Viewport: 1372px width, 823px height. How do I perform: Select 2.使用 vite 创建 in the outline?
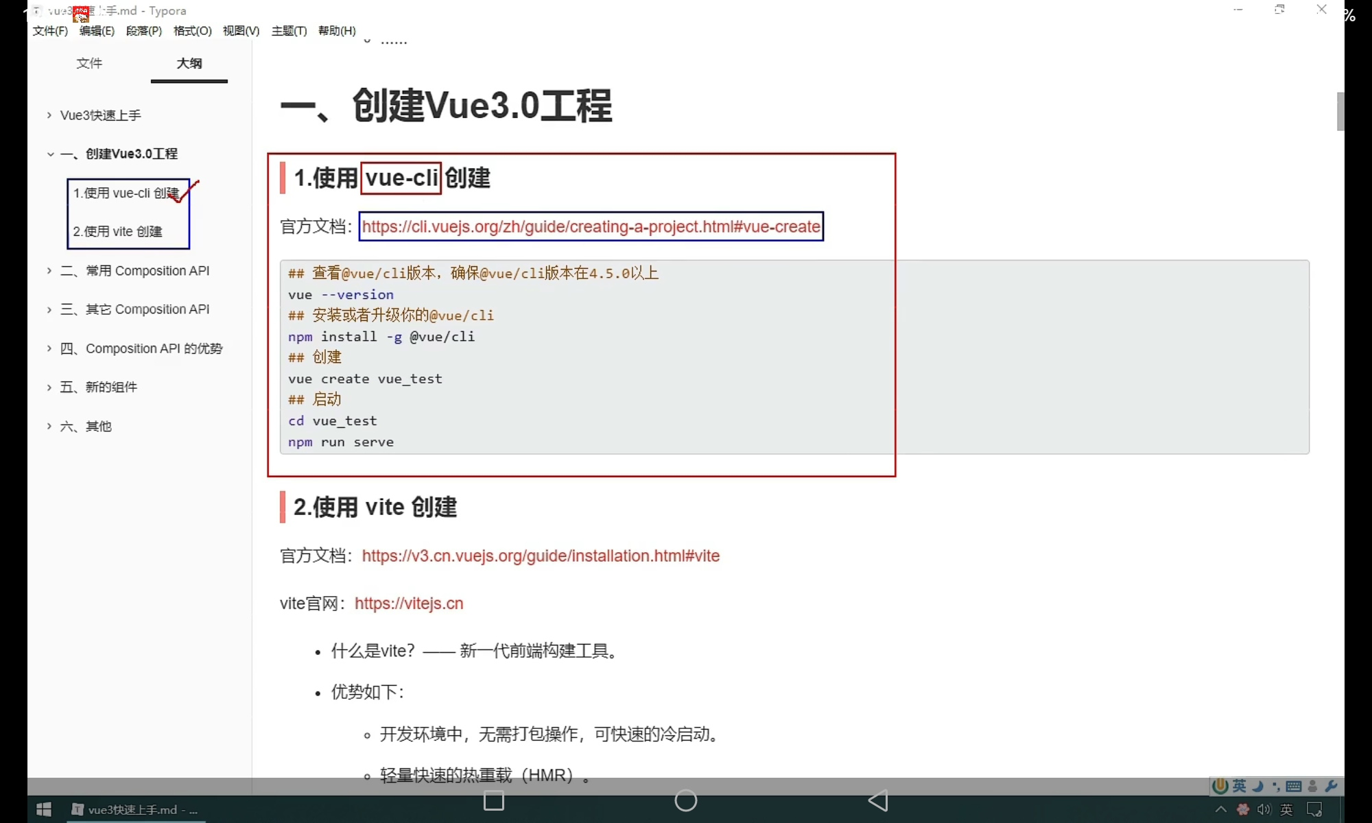(x=118, y=232)
